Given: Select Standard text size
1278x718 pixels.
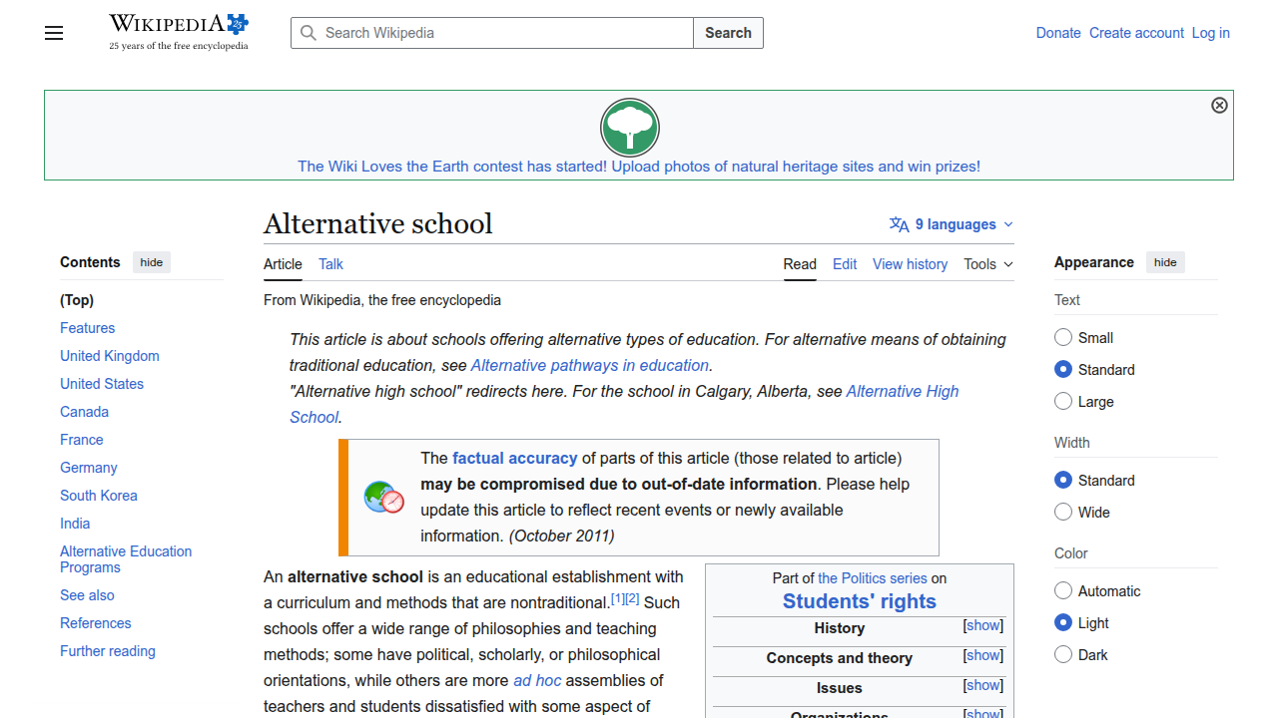Looking at the screenshot, I should (1063, 370).
